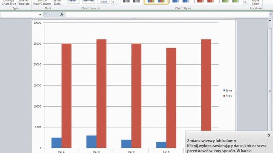The image size is (273, 153).
Task: Select the fifth car's red Price bar
Action: pyautogui.click(x=206, y=85)
